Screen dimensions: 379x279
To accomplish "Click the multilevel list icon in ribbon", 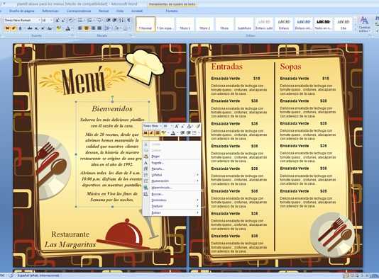I will tap(99, 21).
